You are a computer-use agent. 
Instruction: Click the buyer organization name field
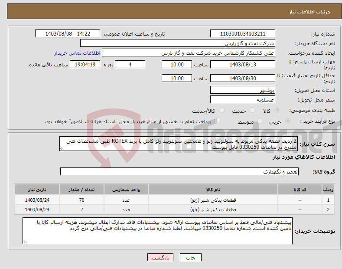[178, 43]
